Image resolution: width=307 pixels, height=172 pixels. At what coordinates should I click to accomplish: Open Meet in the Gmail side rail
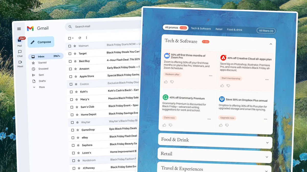(x=20, y=64)
